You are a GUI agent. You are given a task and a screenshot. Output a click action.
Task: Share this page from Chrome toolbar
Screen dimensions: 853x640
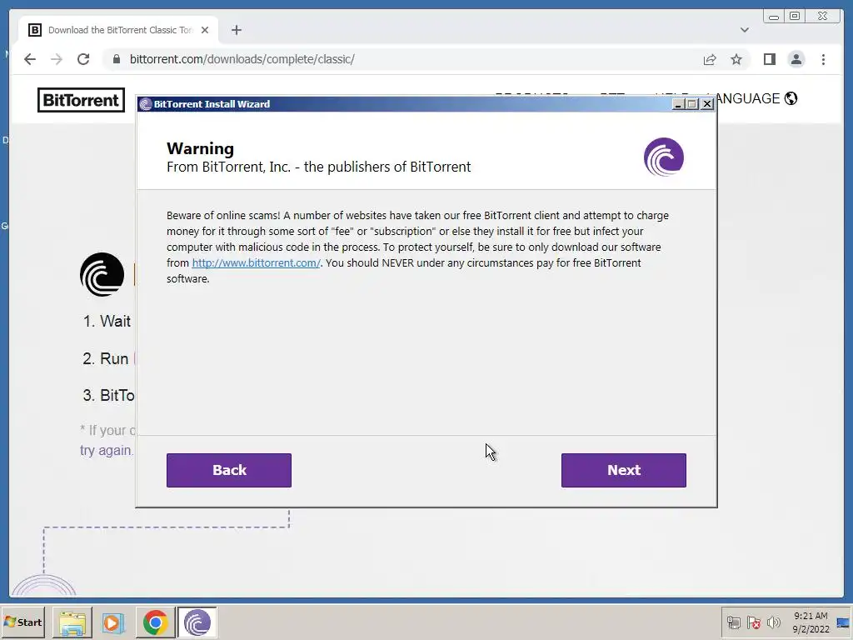coord(710,59)
